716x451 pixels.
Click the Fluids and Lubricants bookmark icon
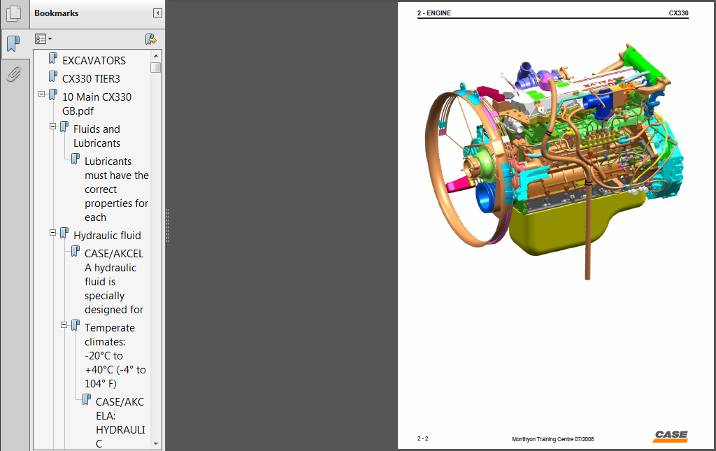coord(64,127)
